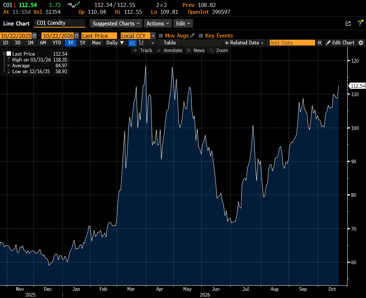Screen dimensions: 366x298
Task: Open the Actions dropdown menu
Action: pos(158,24)
